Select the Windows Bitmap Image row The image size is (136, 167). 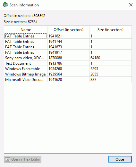coord(68,74)
